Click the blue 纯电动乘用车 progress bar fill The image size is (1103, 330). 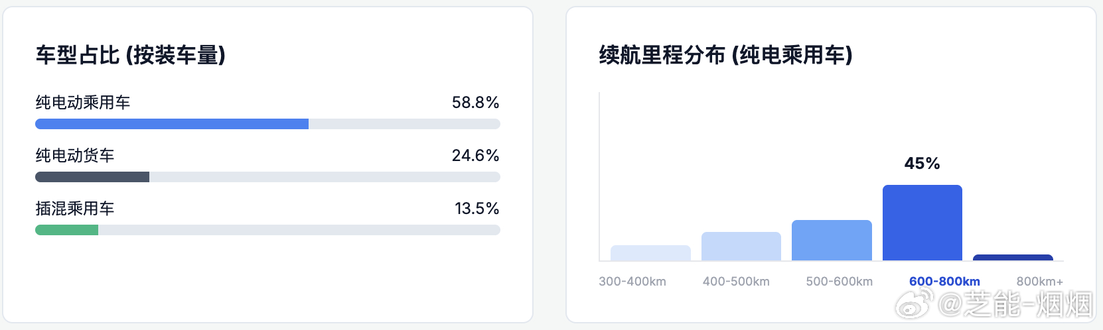(x=171, y=124)
